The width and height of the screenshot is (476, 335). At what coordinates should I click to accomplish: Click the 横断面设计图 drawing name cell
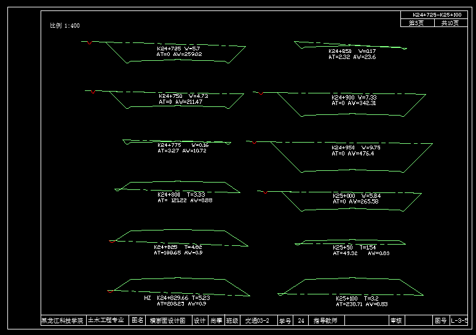[x=169, y=320]
